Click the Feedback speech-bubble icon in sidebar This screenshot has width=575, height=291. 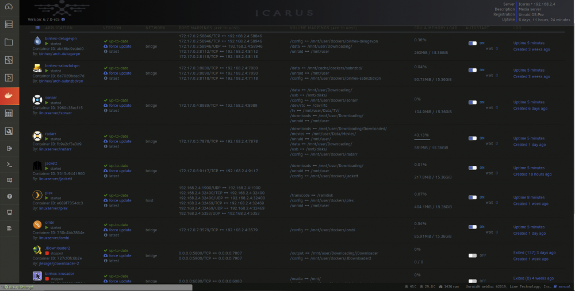pyautogui.click(x=10, y=180)
